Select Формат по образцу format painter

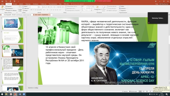click(11, 10)
